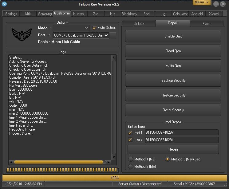Switch to the Mtk tab
Viewport: 229px width, 189px height.
tap(28, 14)
